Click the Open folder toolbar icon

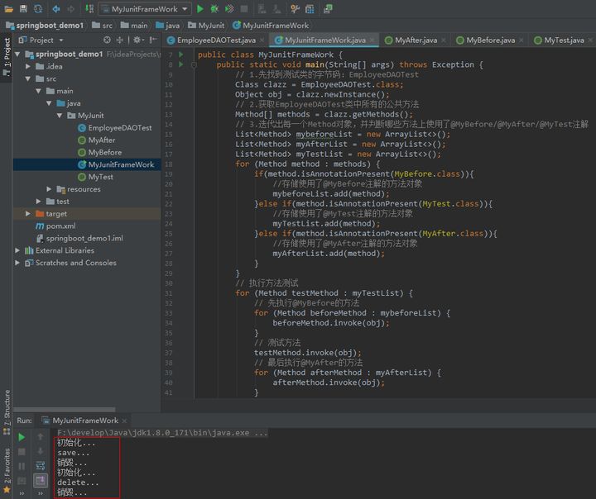point(8,8)
